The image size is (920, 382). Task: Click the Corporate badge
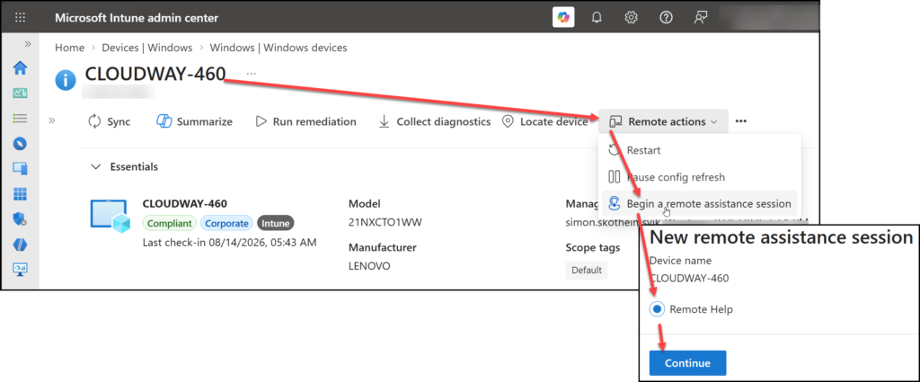[226, 223]
